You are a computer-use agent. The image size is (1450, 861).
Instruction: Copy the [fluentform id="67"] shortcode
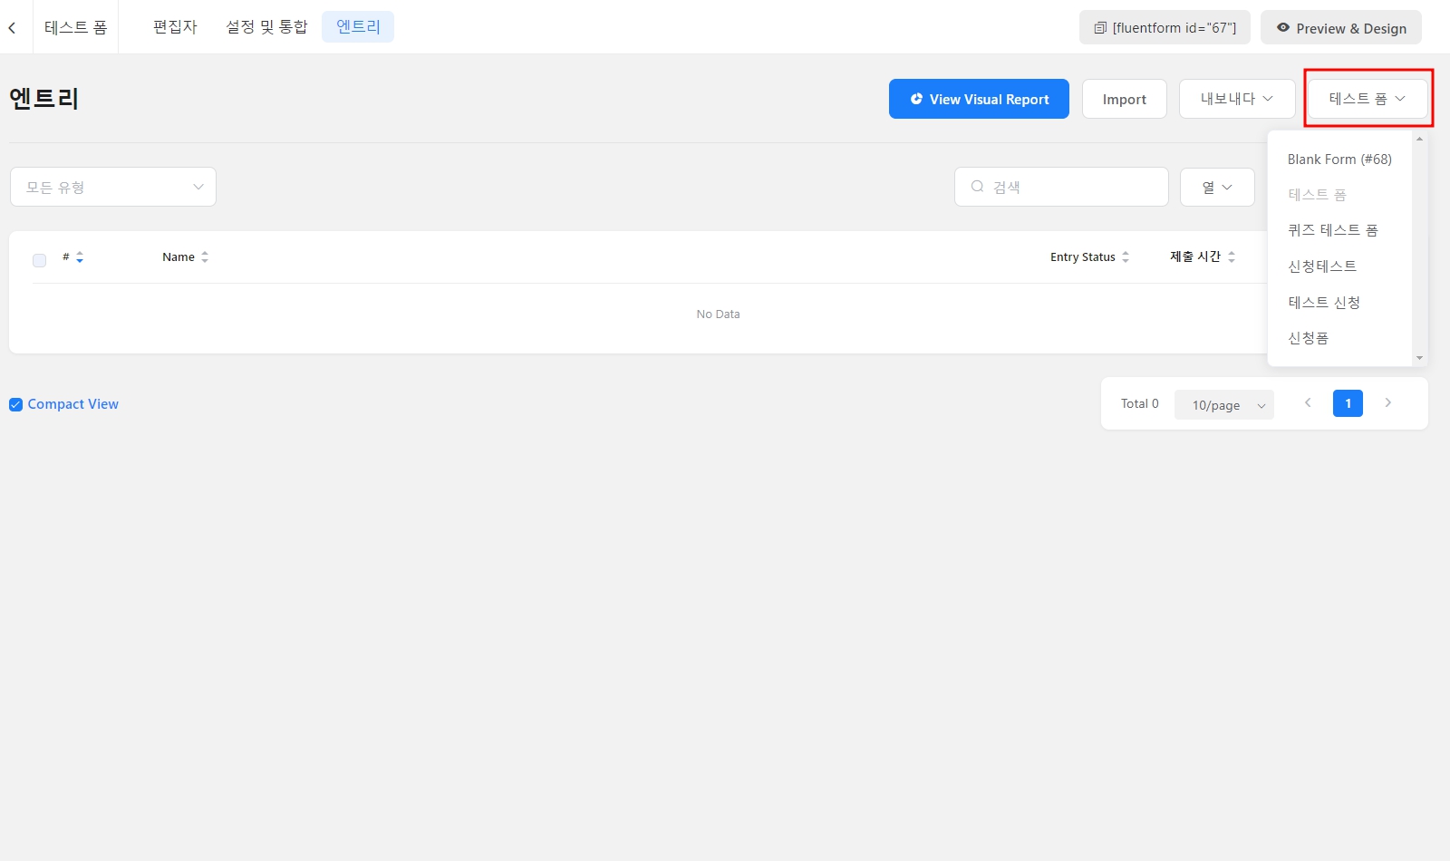[x=1165, y=28]
